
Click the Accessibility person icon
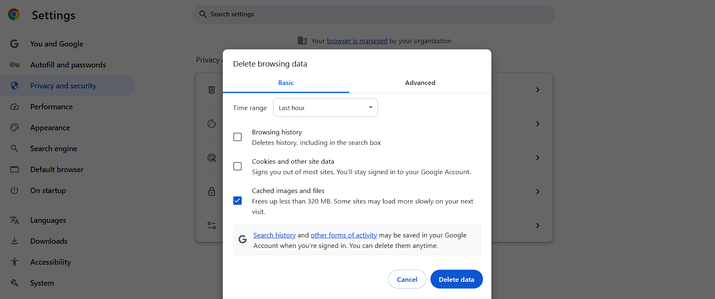coord(15,262)
